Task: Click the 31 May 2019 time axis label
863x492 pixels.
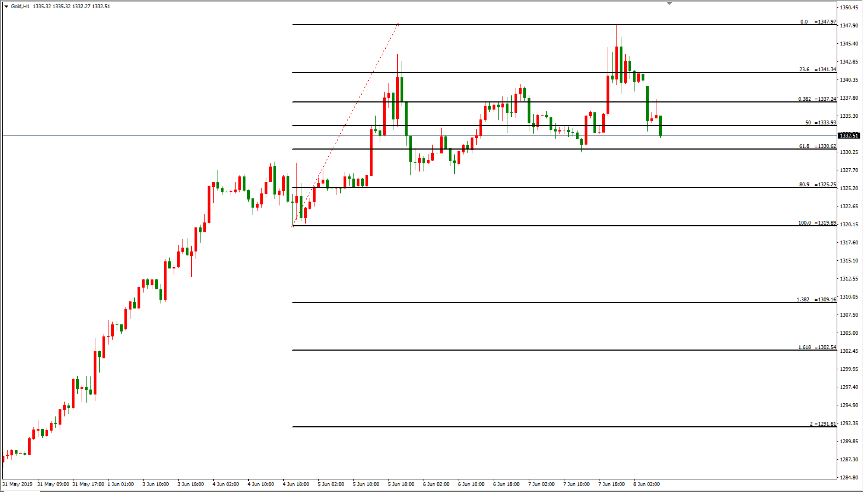Action: 18,484
